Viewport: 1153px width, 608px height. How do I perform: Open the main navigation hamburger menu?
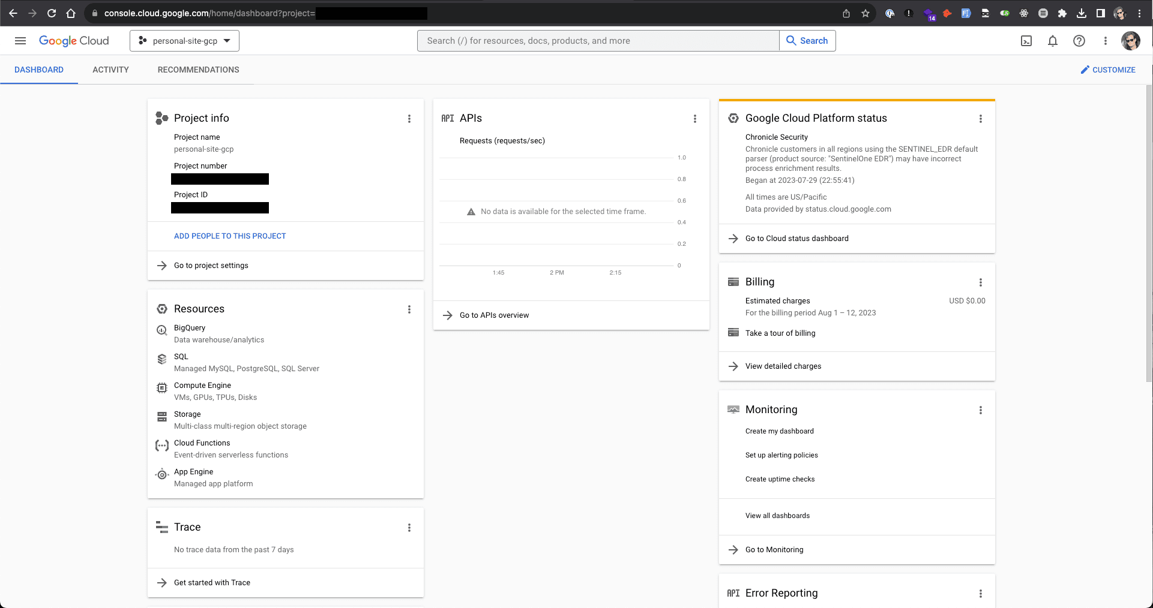[x=20, y=41]
